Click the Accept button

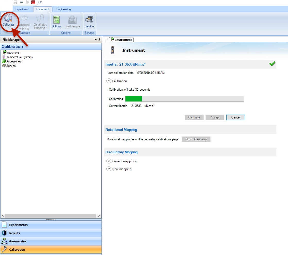click(215, 117)
